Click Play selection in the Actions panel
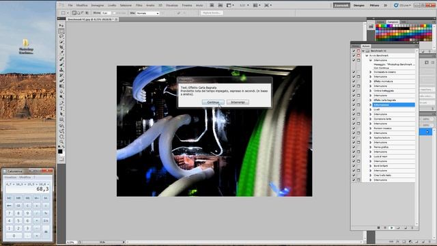 (x=391, y=228)
